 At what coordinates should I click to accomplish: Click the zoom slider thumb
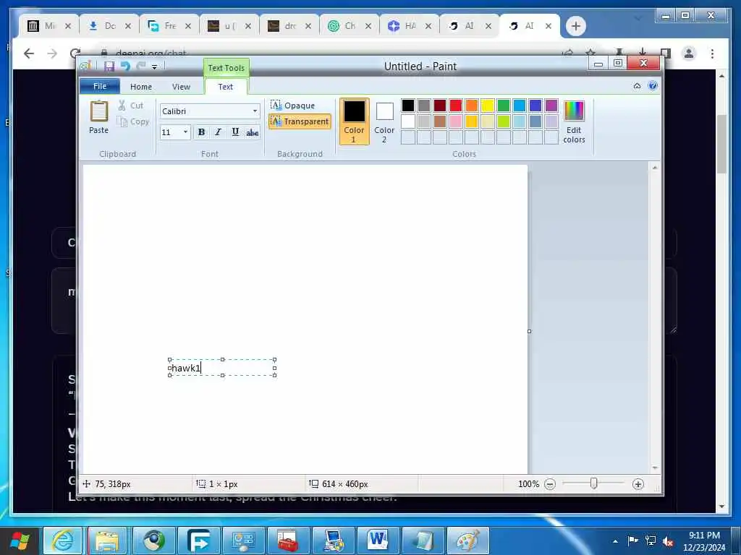(x=593, y=483)
